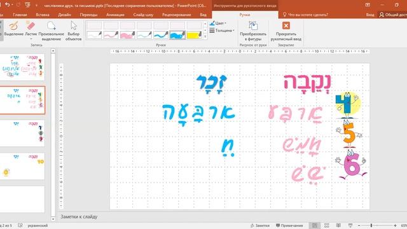Select the current slide thumbnail with 4-6
Screen dimensions: 407x229
(22, 101)
